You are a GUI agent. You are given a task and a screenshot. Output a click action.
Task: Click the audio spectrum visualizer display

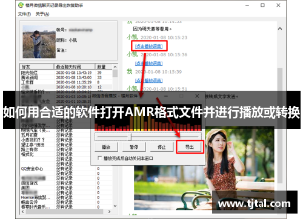(x=148, y=117)
